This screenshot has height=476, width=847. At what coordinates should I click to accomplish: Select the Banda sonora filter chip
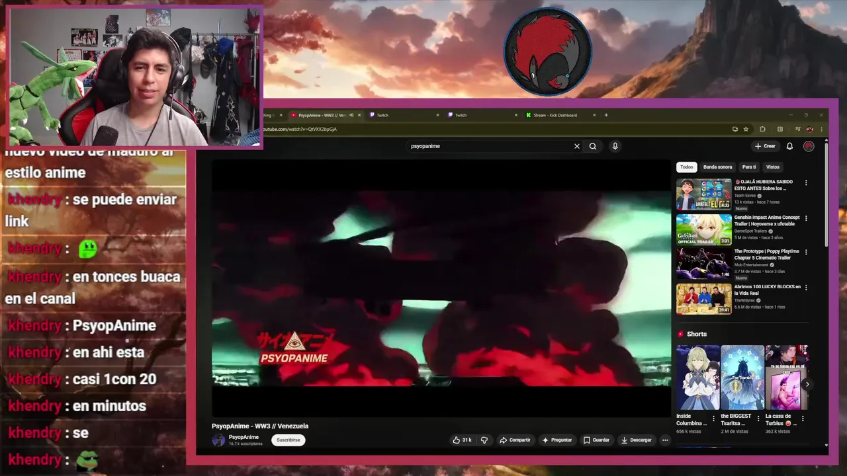click(x=717, y=167)
